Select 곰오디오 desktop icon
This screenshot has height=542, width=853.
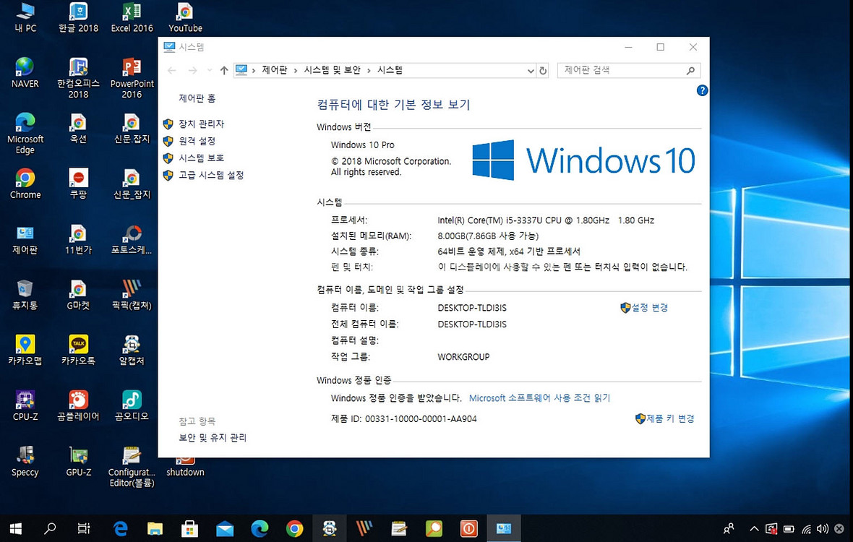[x=132, y=405]
